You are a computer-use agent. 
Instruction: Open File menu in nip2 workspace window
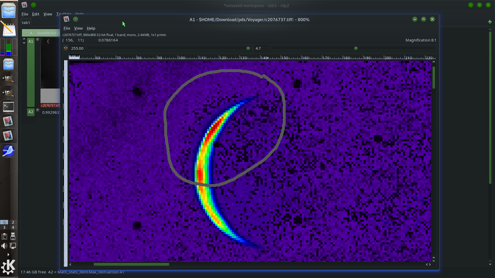[x=25, y=14]
